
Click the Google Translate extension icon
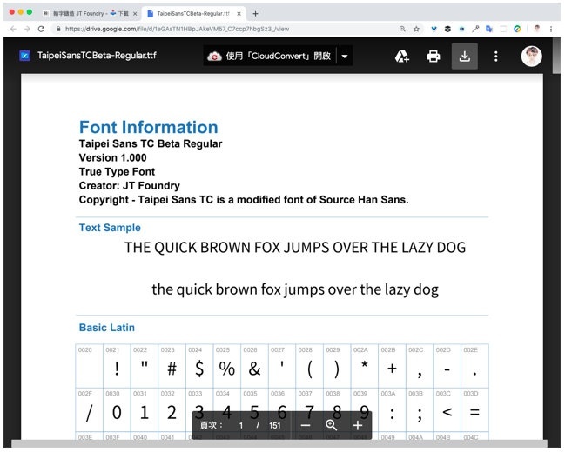pyautogui.click(x=489, y=29)
